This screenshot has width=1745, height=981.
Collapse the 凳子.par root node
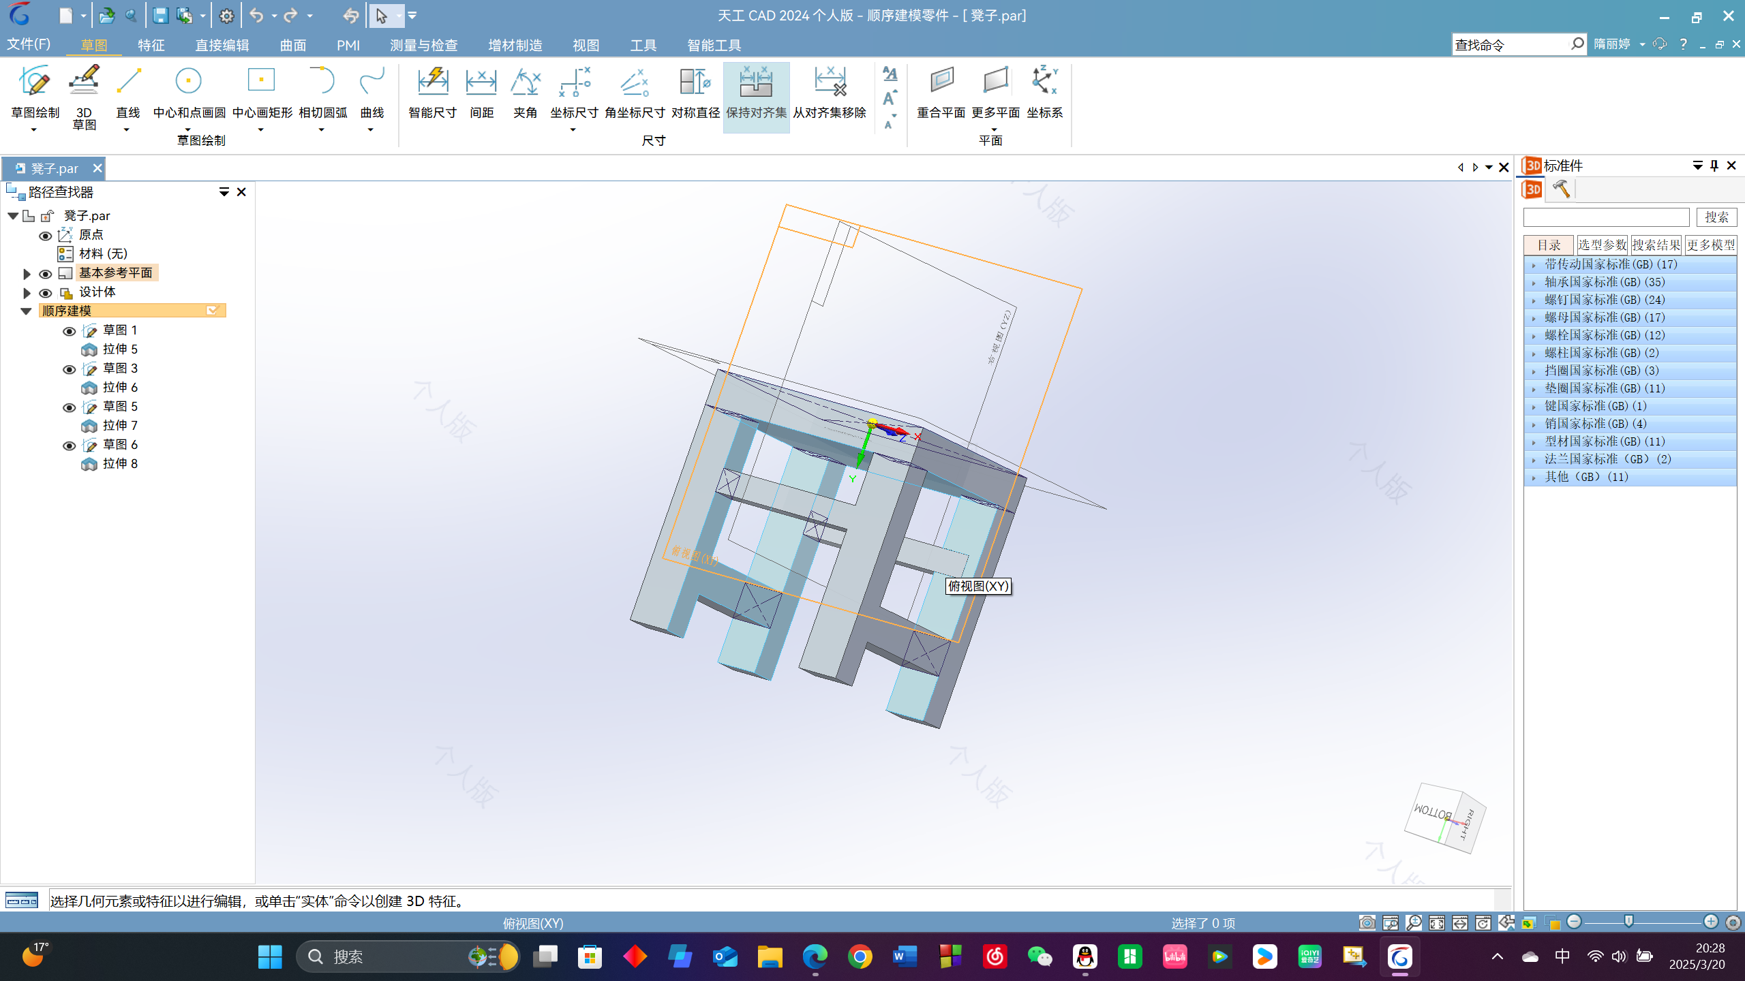pos(12,216)
